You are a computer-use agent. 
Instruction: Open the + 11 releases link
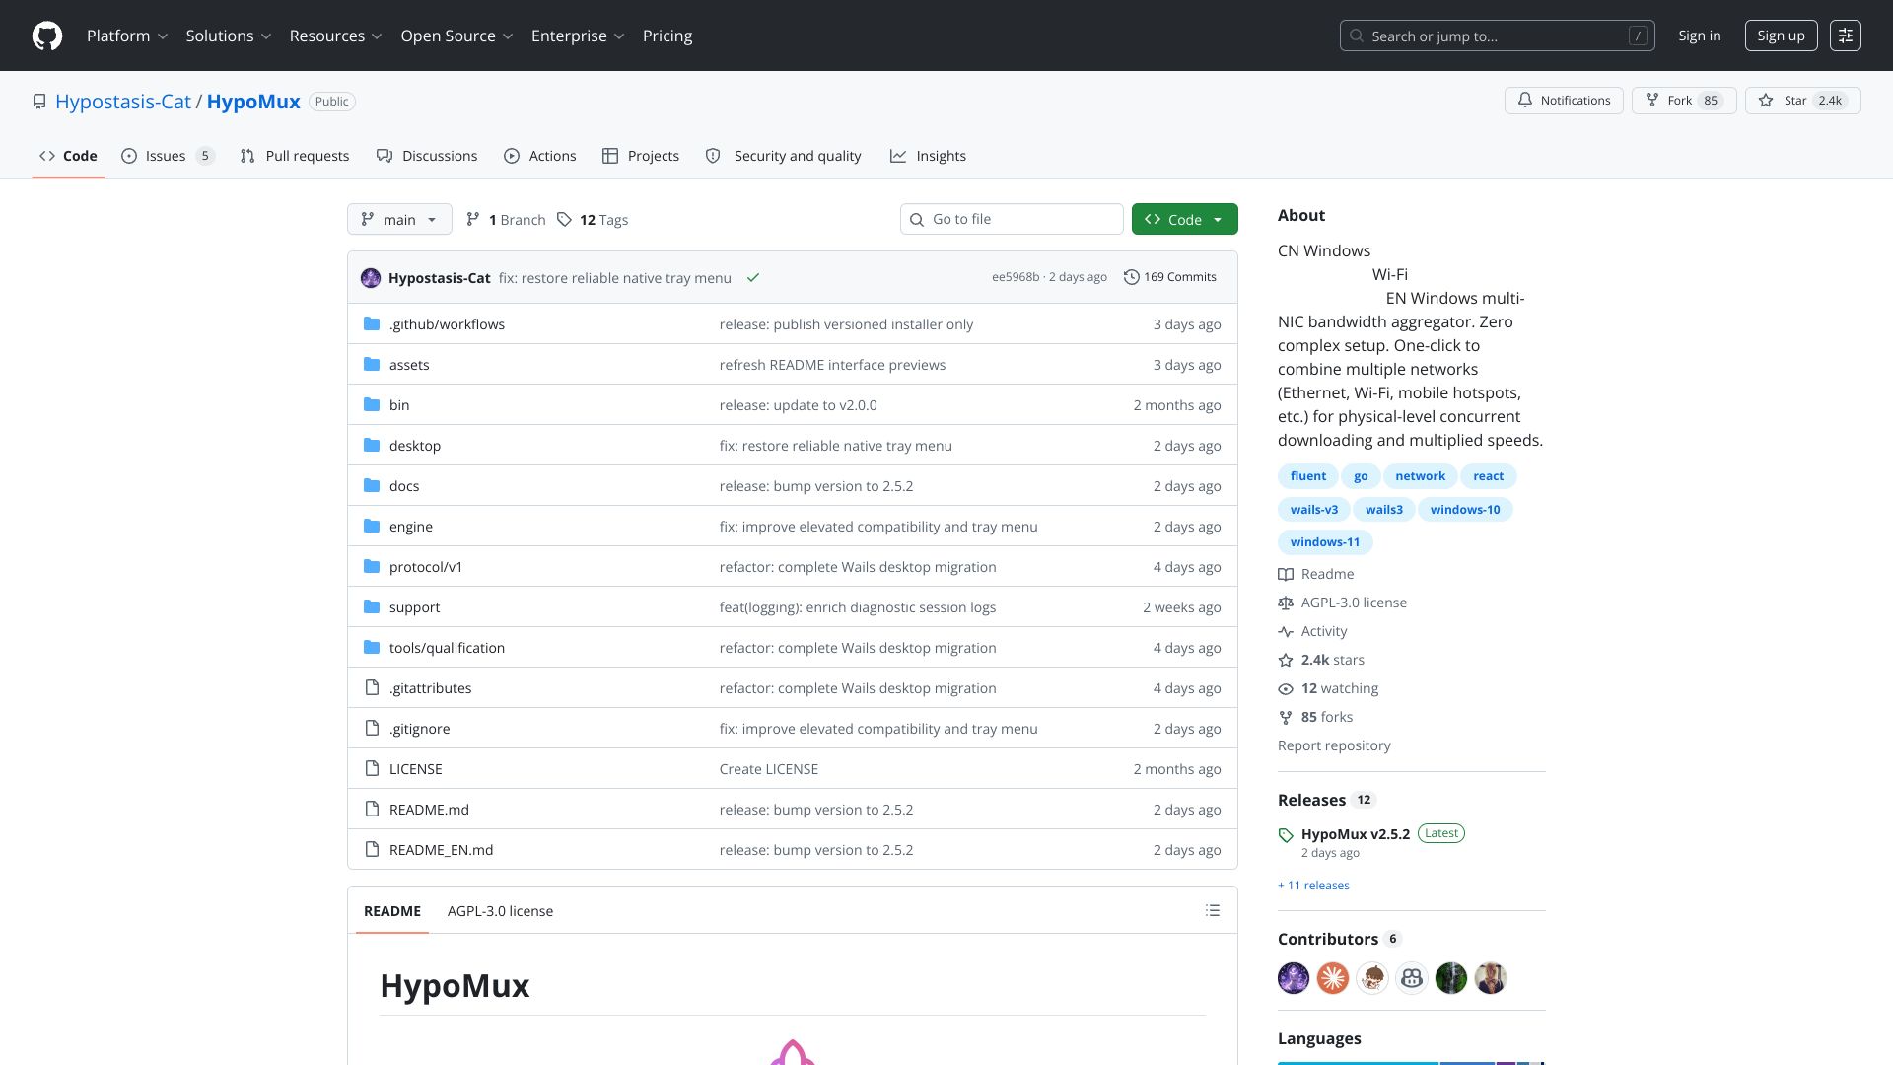click(x=1313, y=886)
